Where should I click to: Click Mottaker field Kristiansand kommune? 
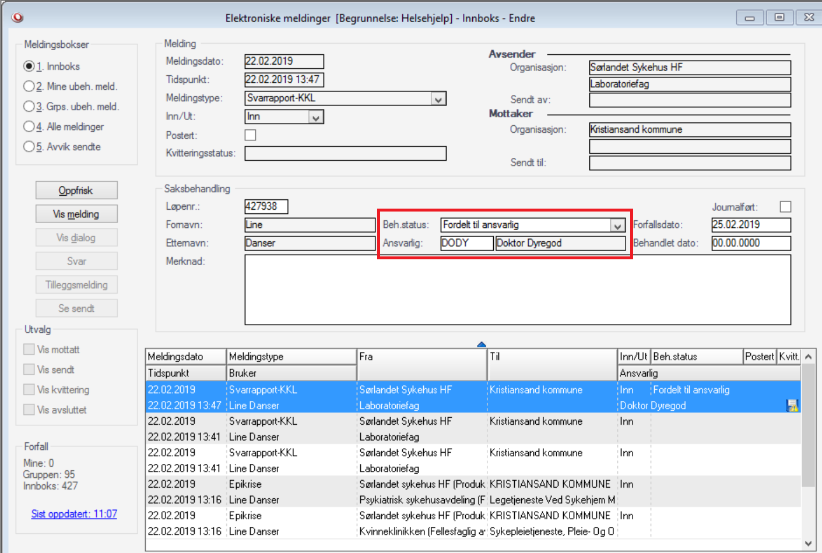coord(690,129)
